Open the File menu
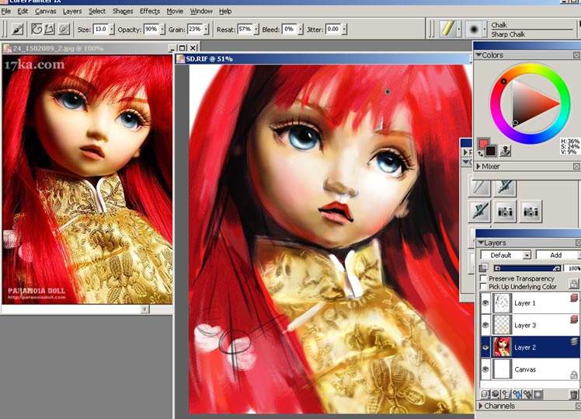Screen dimensions: 581x419 coord(6,11)
